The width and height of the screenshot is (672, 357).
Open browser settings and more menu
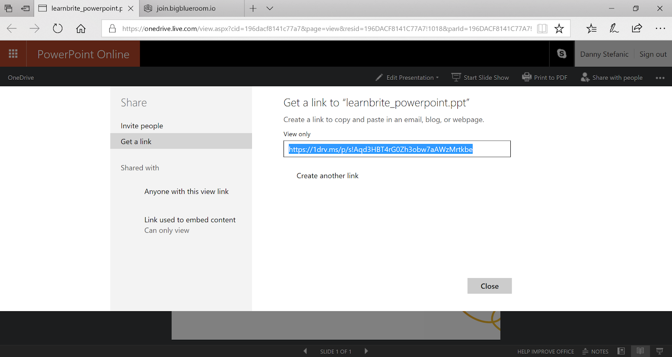660,29
